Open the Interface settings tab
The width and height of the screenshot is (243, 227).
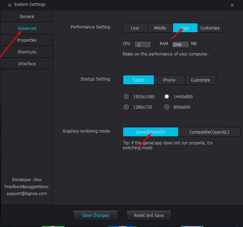[x=27, y=64]
